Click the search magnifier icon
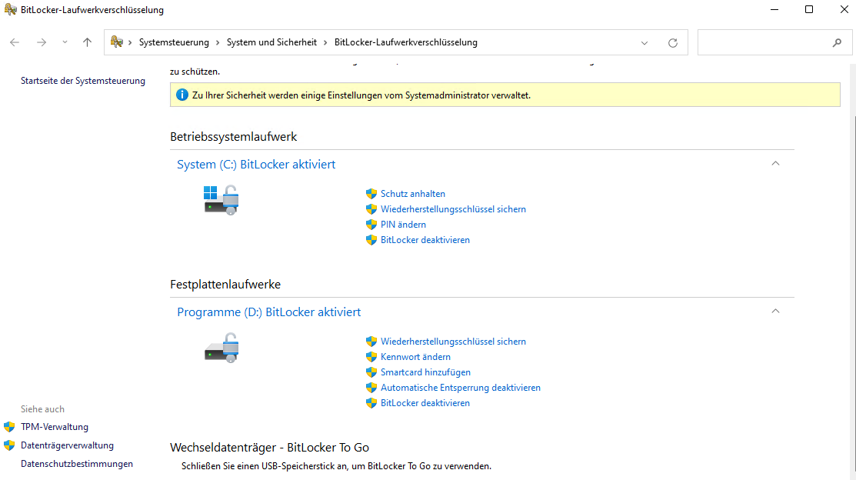 click(x=837, y=42)
